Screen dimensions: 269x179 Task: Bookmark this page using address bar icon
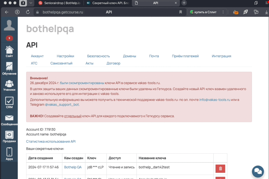coord(180,12)
